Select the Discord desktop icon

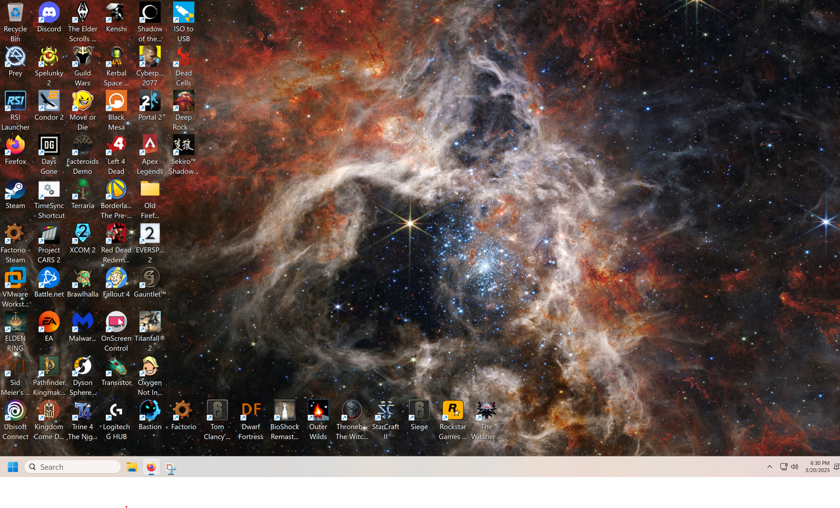pyautogui.click(x=49, y=14)
